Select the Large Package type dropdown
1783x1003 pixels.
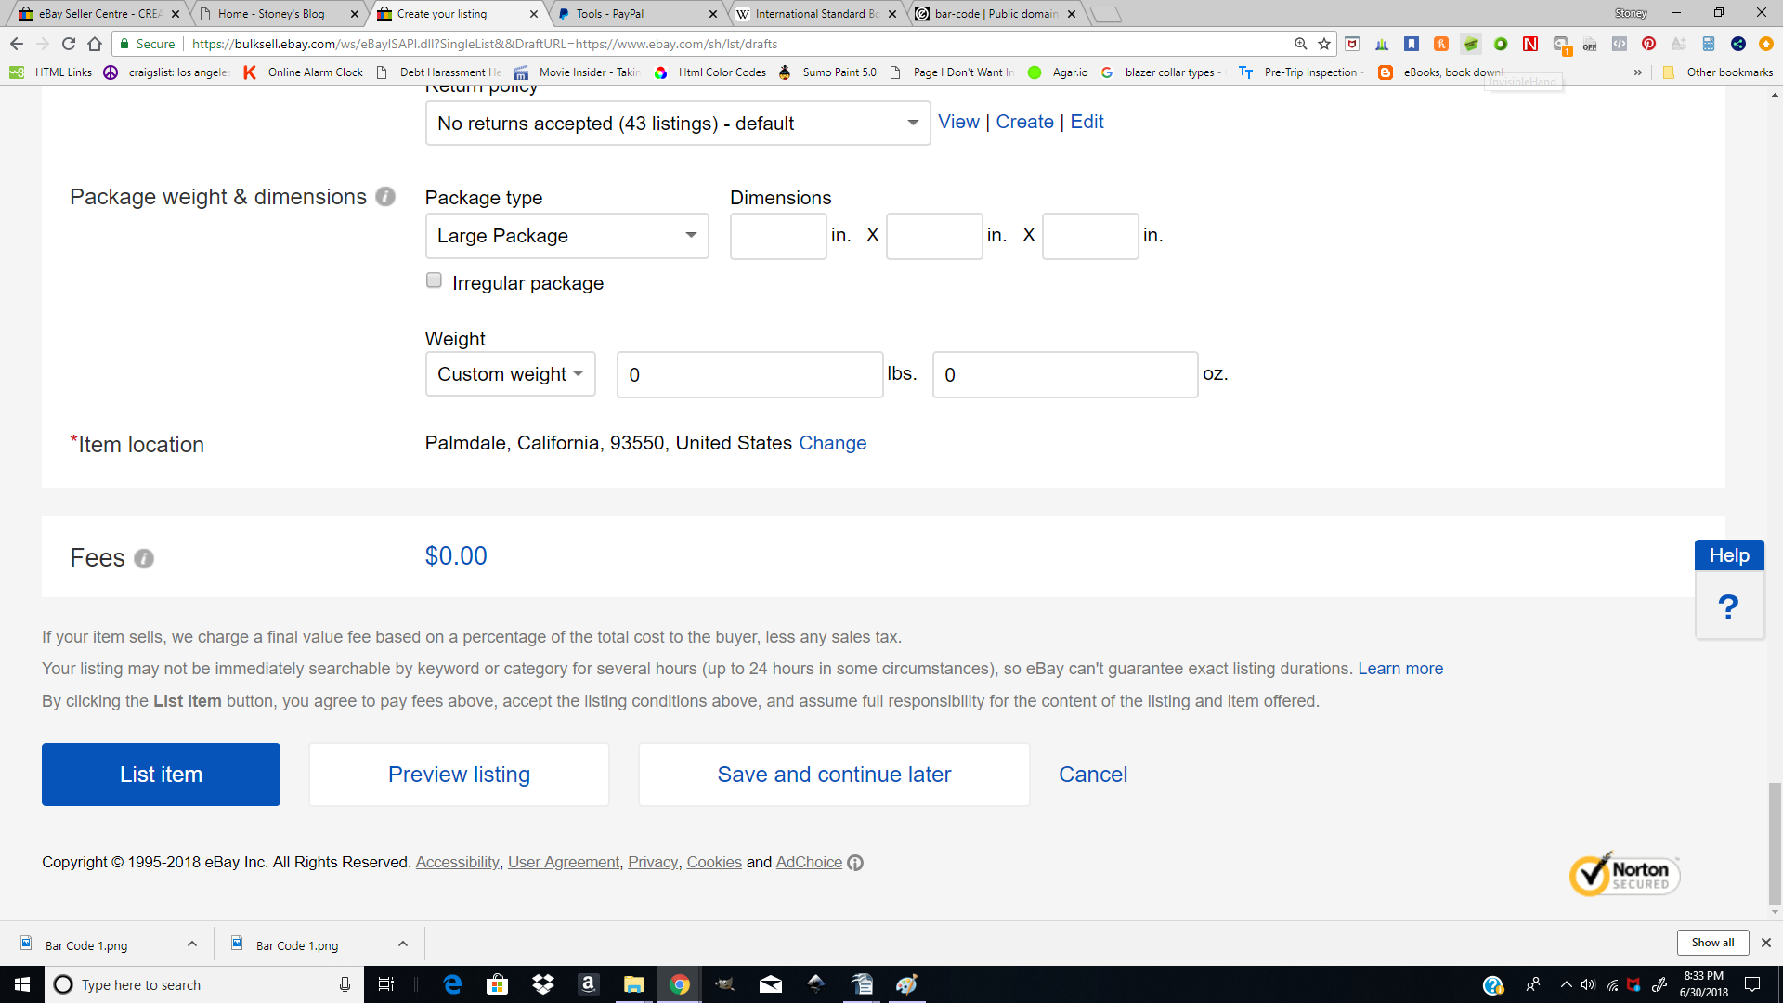point(566,237)
